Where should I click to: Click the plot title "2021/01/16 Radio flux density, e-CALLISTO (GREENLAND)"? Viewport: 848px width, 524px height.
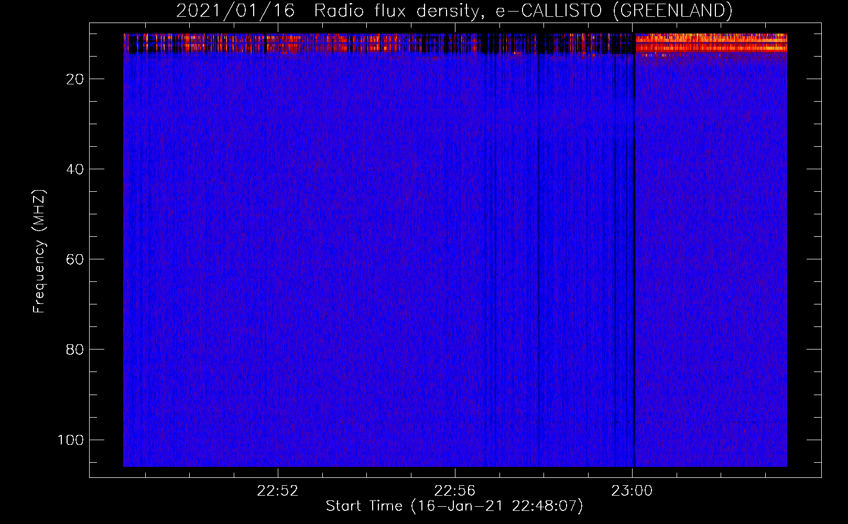click(454, 10)
